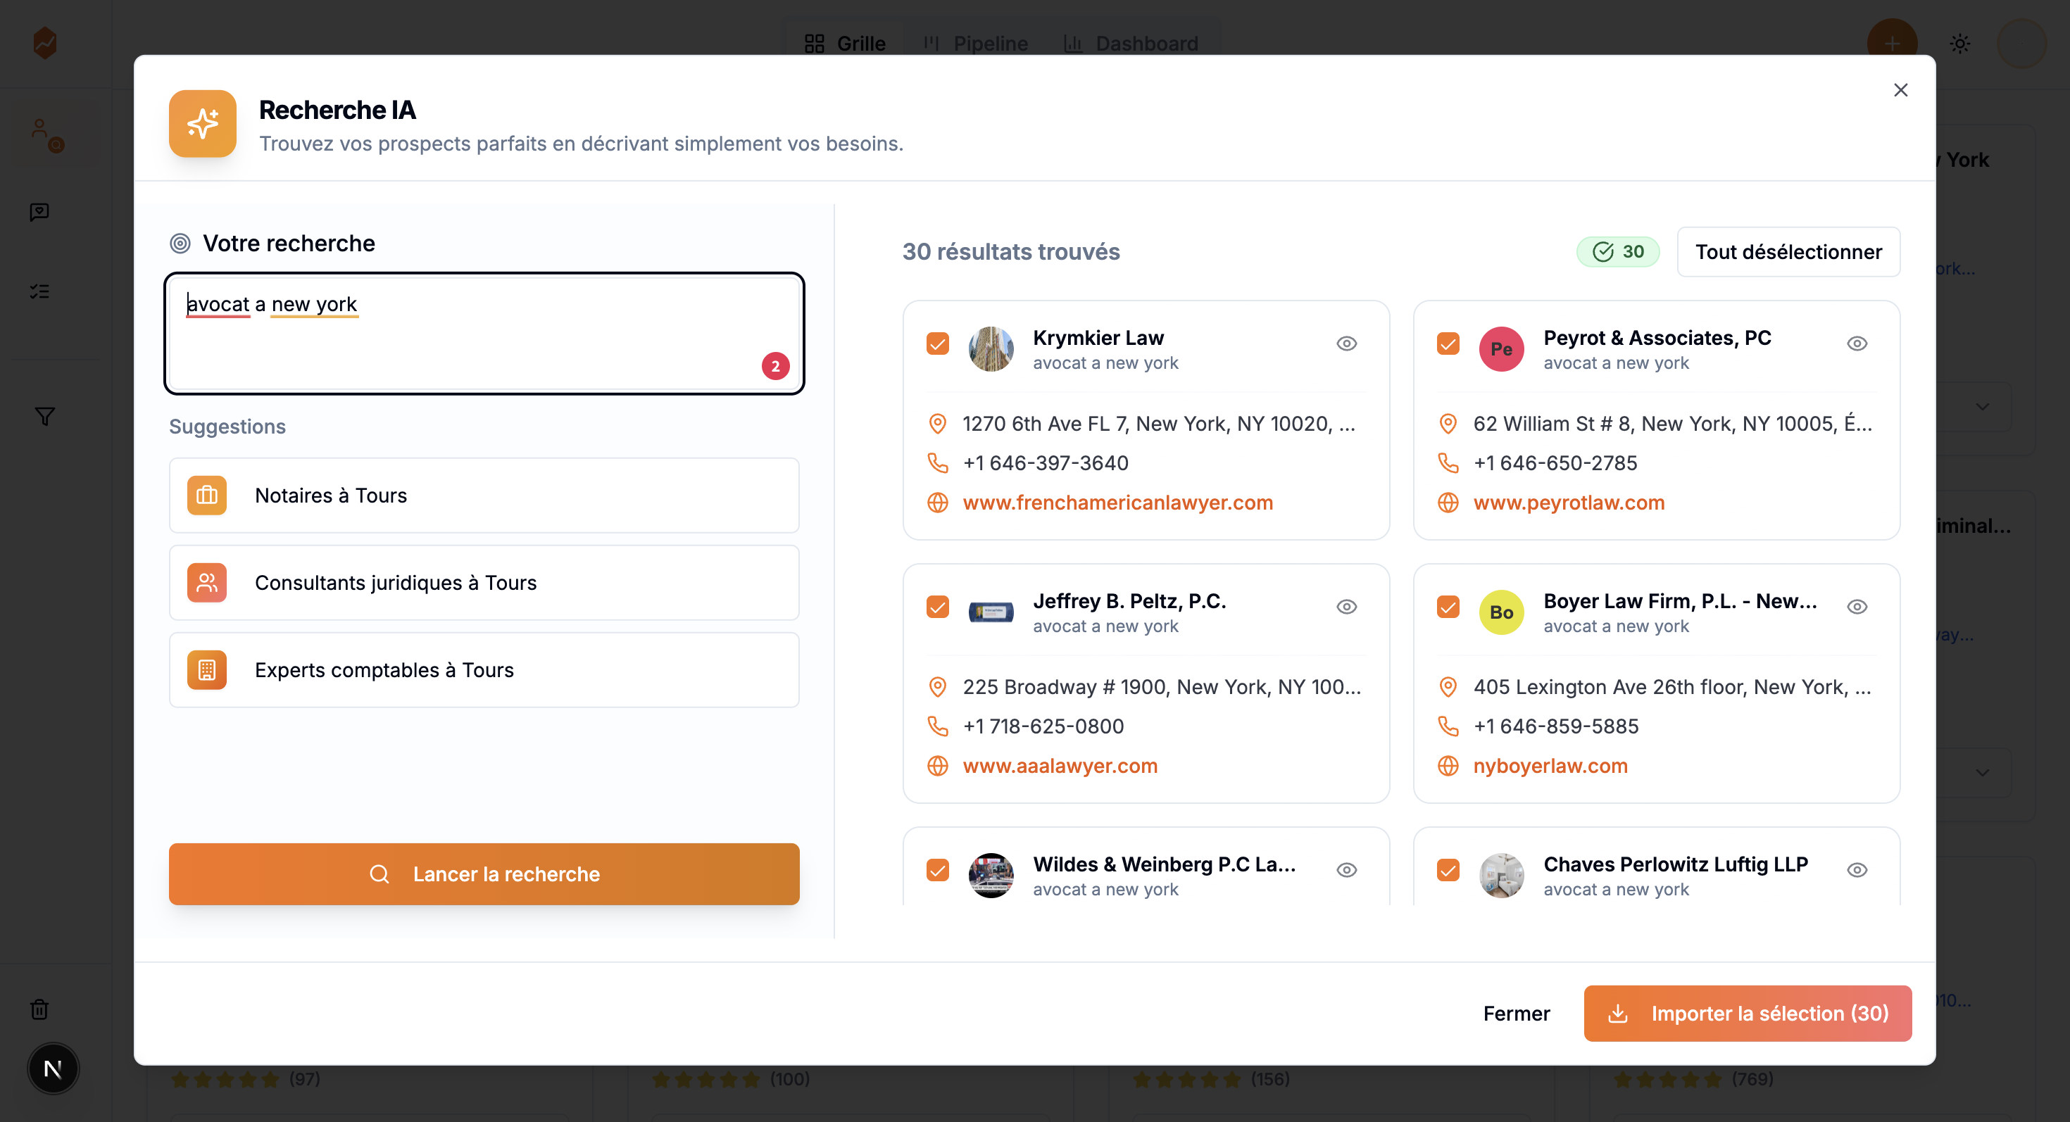This screenshot has width=2070, height=1122.
Task: Click the Bo avatar of Boyer Law Firm
Action: [x=1501, y=613]
